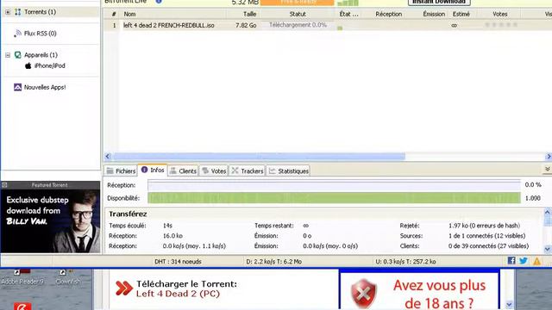The height and width of the screenshot is (310, 552).
Task: Click the Twitter share icon
Action: point(524,261)
